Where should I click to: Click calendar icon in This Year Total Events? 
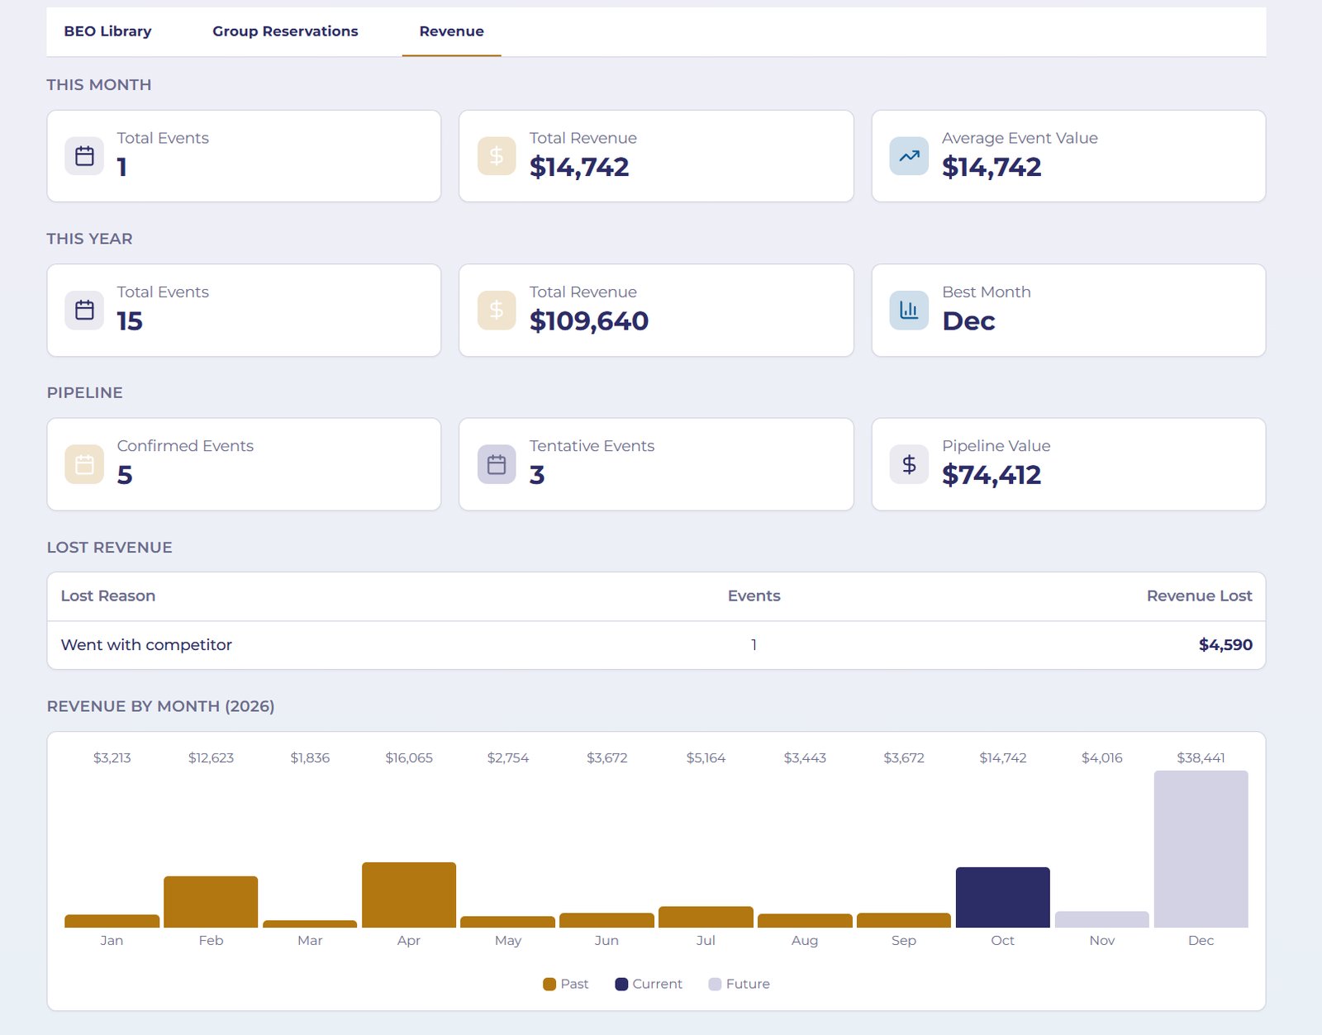[x=84, y=310]
